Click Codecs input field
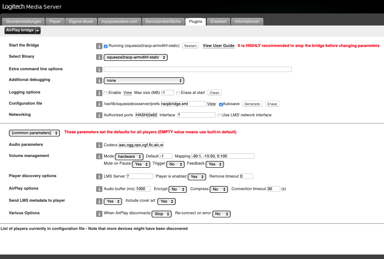This screenshot has width=384, height=259. tap(141, 145)
